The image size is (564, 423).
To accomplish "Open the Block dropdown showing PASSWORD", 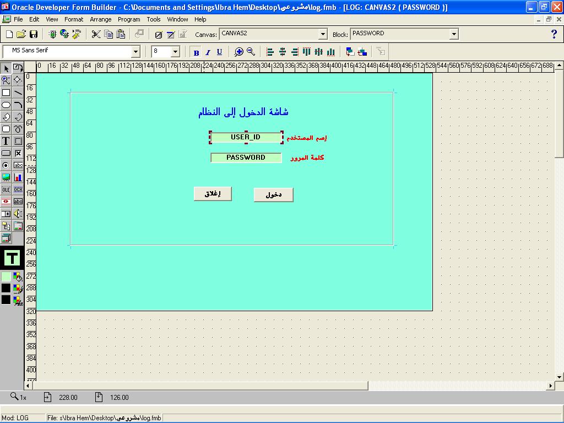I will pyautogui.click(x=454, y=34).
